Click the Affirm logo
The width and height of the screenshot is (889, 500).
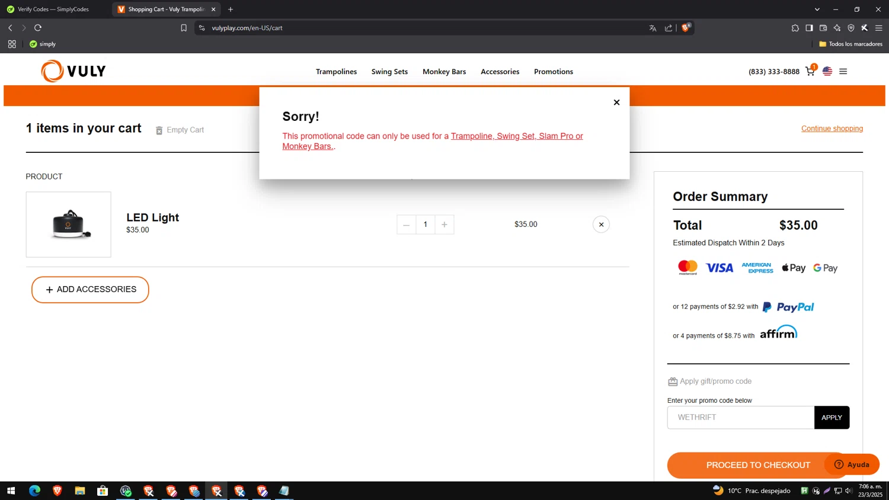[x=778, y=332]
